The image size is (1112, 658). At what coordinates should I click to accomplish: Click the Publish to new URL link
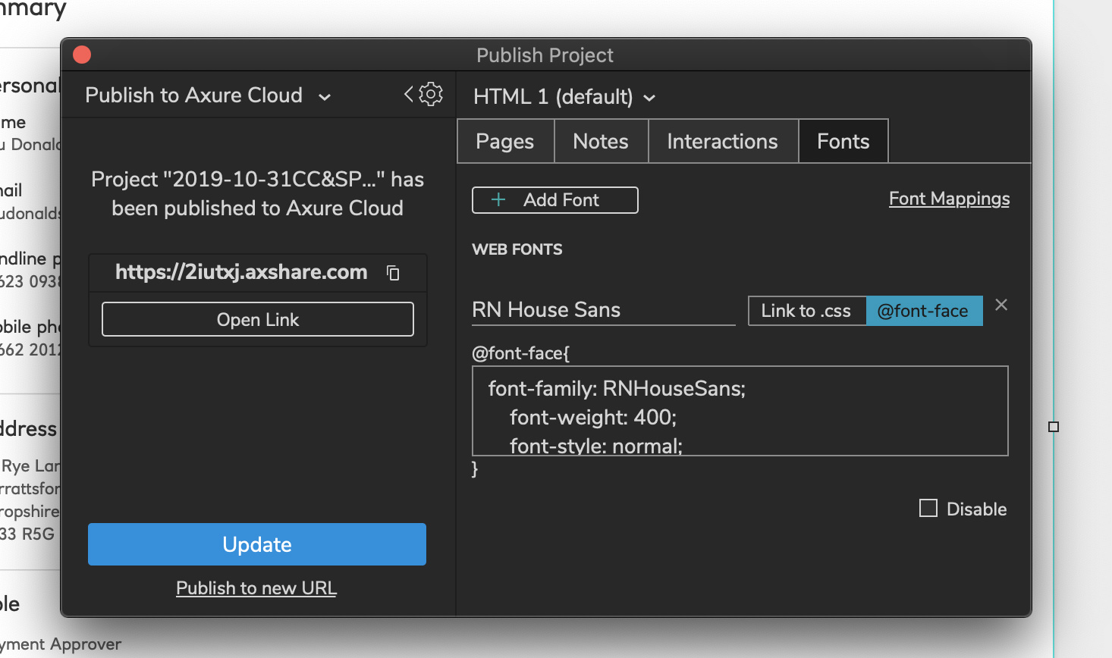click(256, 588)
